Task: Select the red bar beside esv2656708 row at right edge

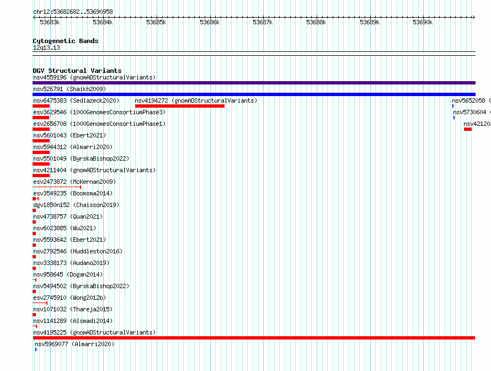Action: (468, 129)
